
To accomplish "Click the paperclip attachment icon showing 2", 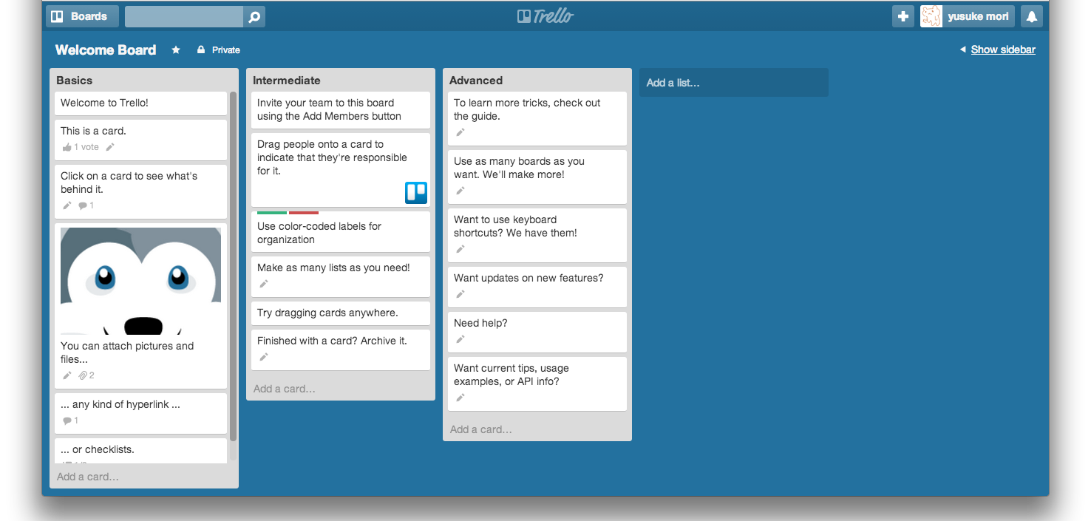I will 84,375.
